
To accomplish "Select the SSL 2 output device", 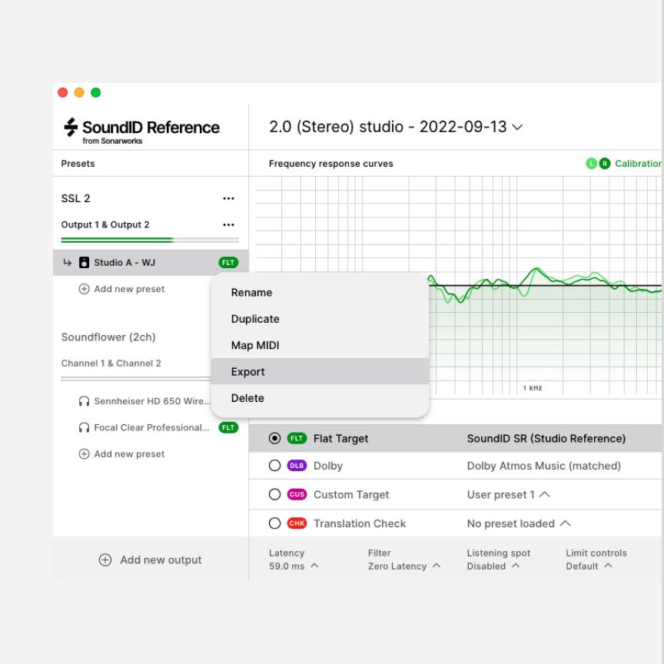I will [x=75, y=198].
